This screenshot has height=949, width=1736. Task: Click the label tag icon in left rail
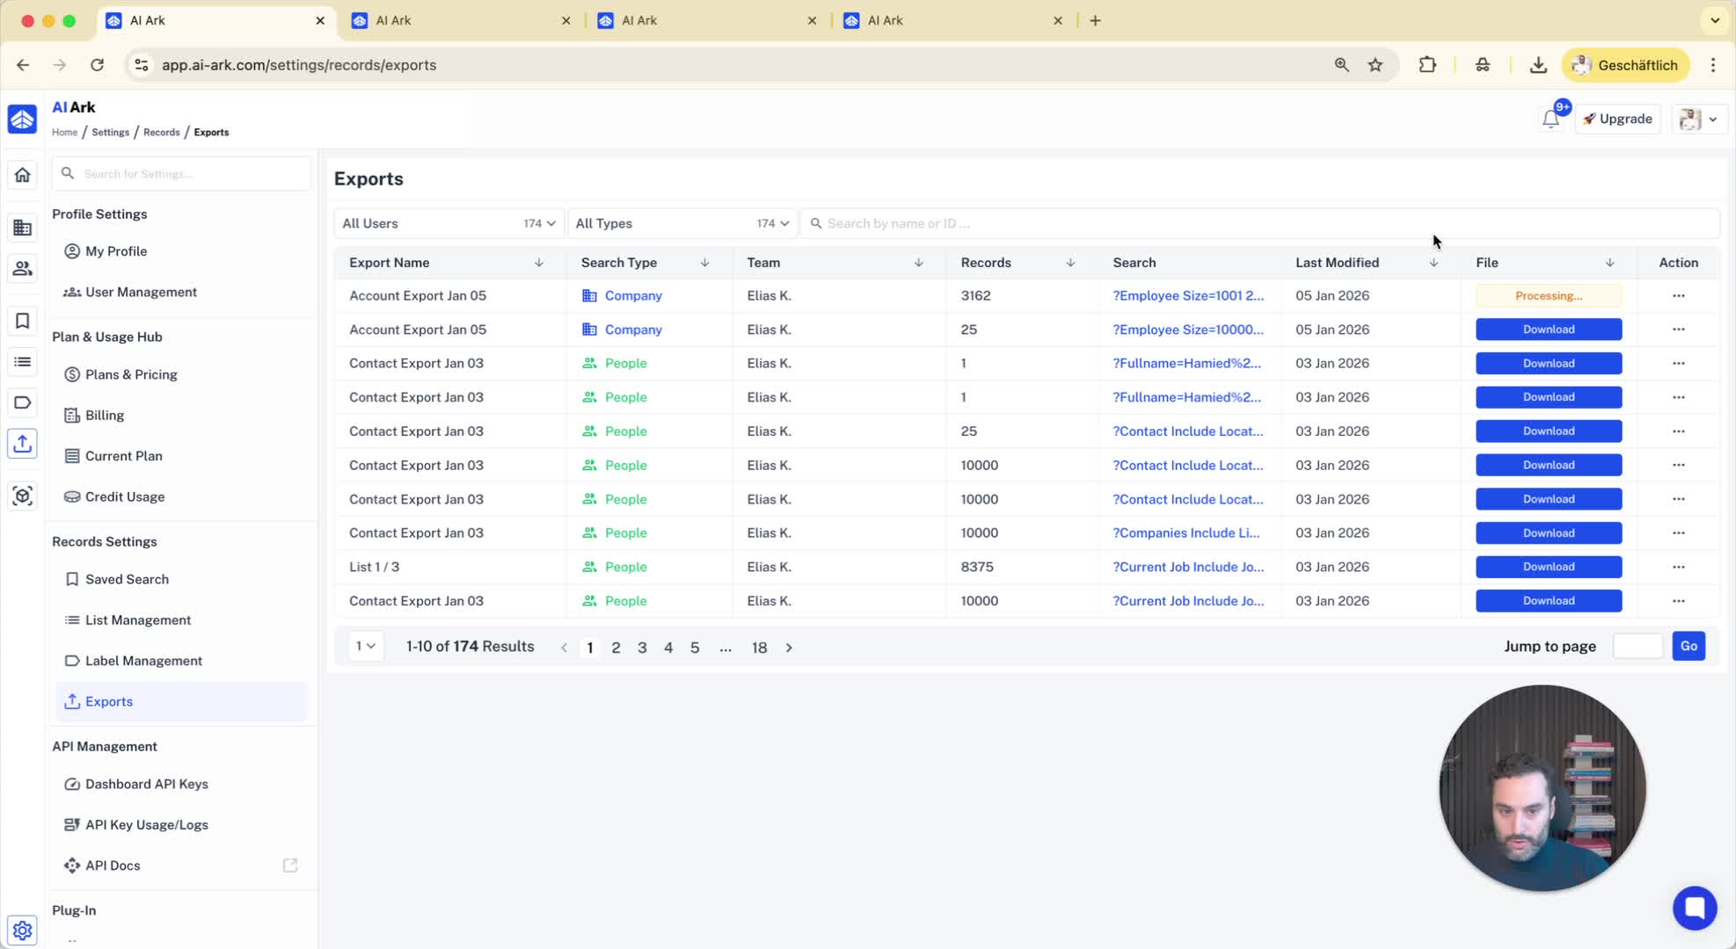[x=22, y=402]
